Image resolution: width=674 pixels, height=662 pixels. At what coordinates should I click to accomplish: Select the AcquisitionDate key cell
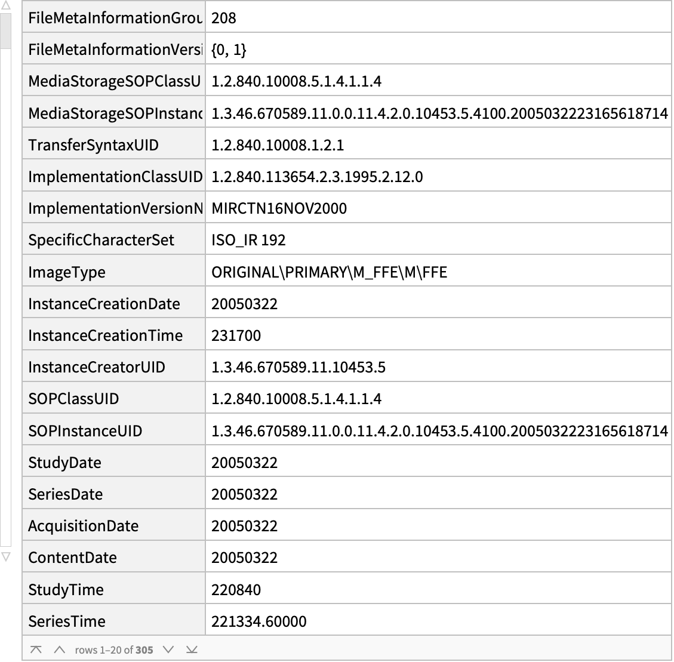click(83, 526)
